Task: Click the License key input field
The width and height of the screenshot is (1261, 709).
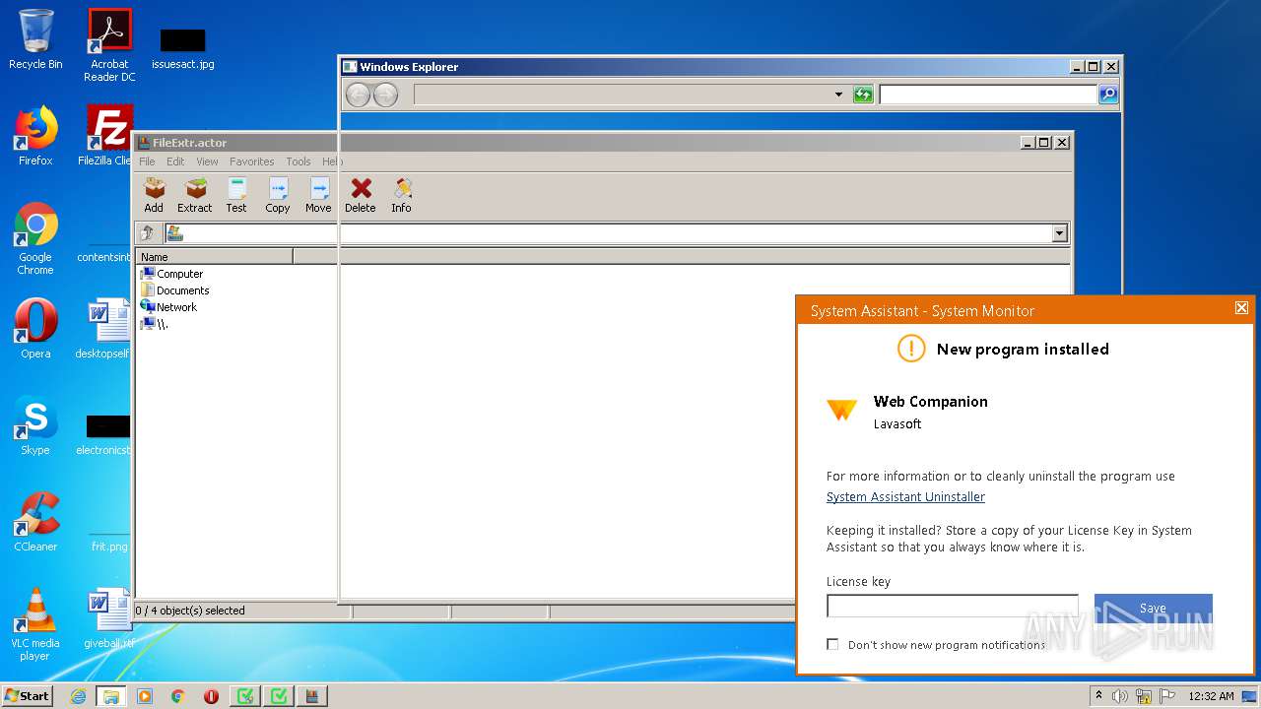Action: pos(953,606)
